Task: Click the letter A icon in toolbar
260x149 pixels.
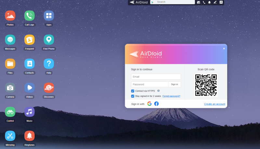Action: (x=221, y=2)
